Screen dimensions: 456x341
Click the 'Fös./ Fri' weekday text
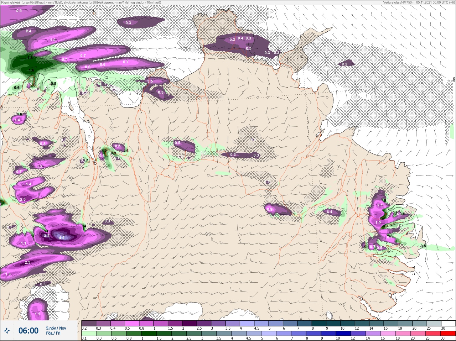[53, 333]
